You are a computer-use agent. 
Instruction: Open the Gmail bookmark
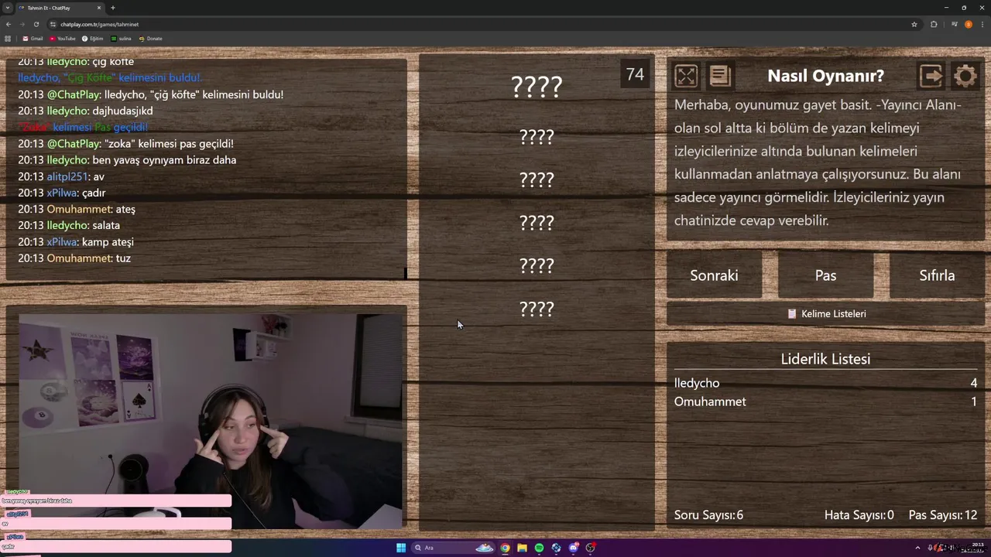pos(33,39)
